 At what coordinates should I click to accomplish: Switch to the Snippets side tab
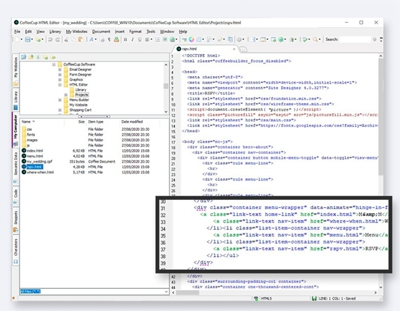pos(16,221)
